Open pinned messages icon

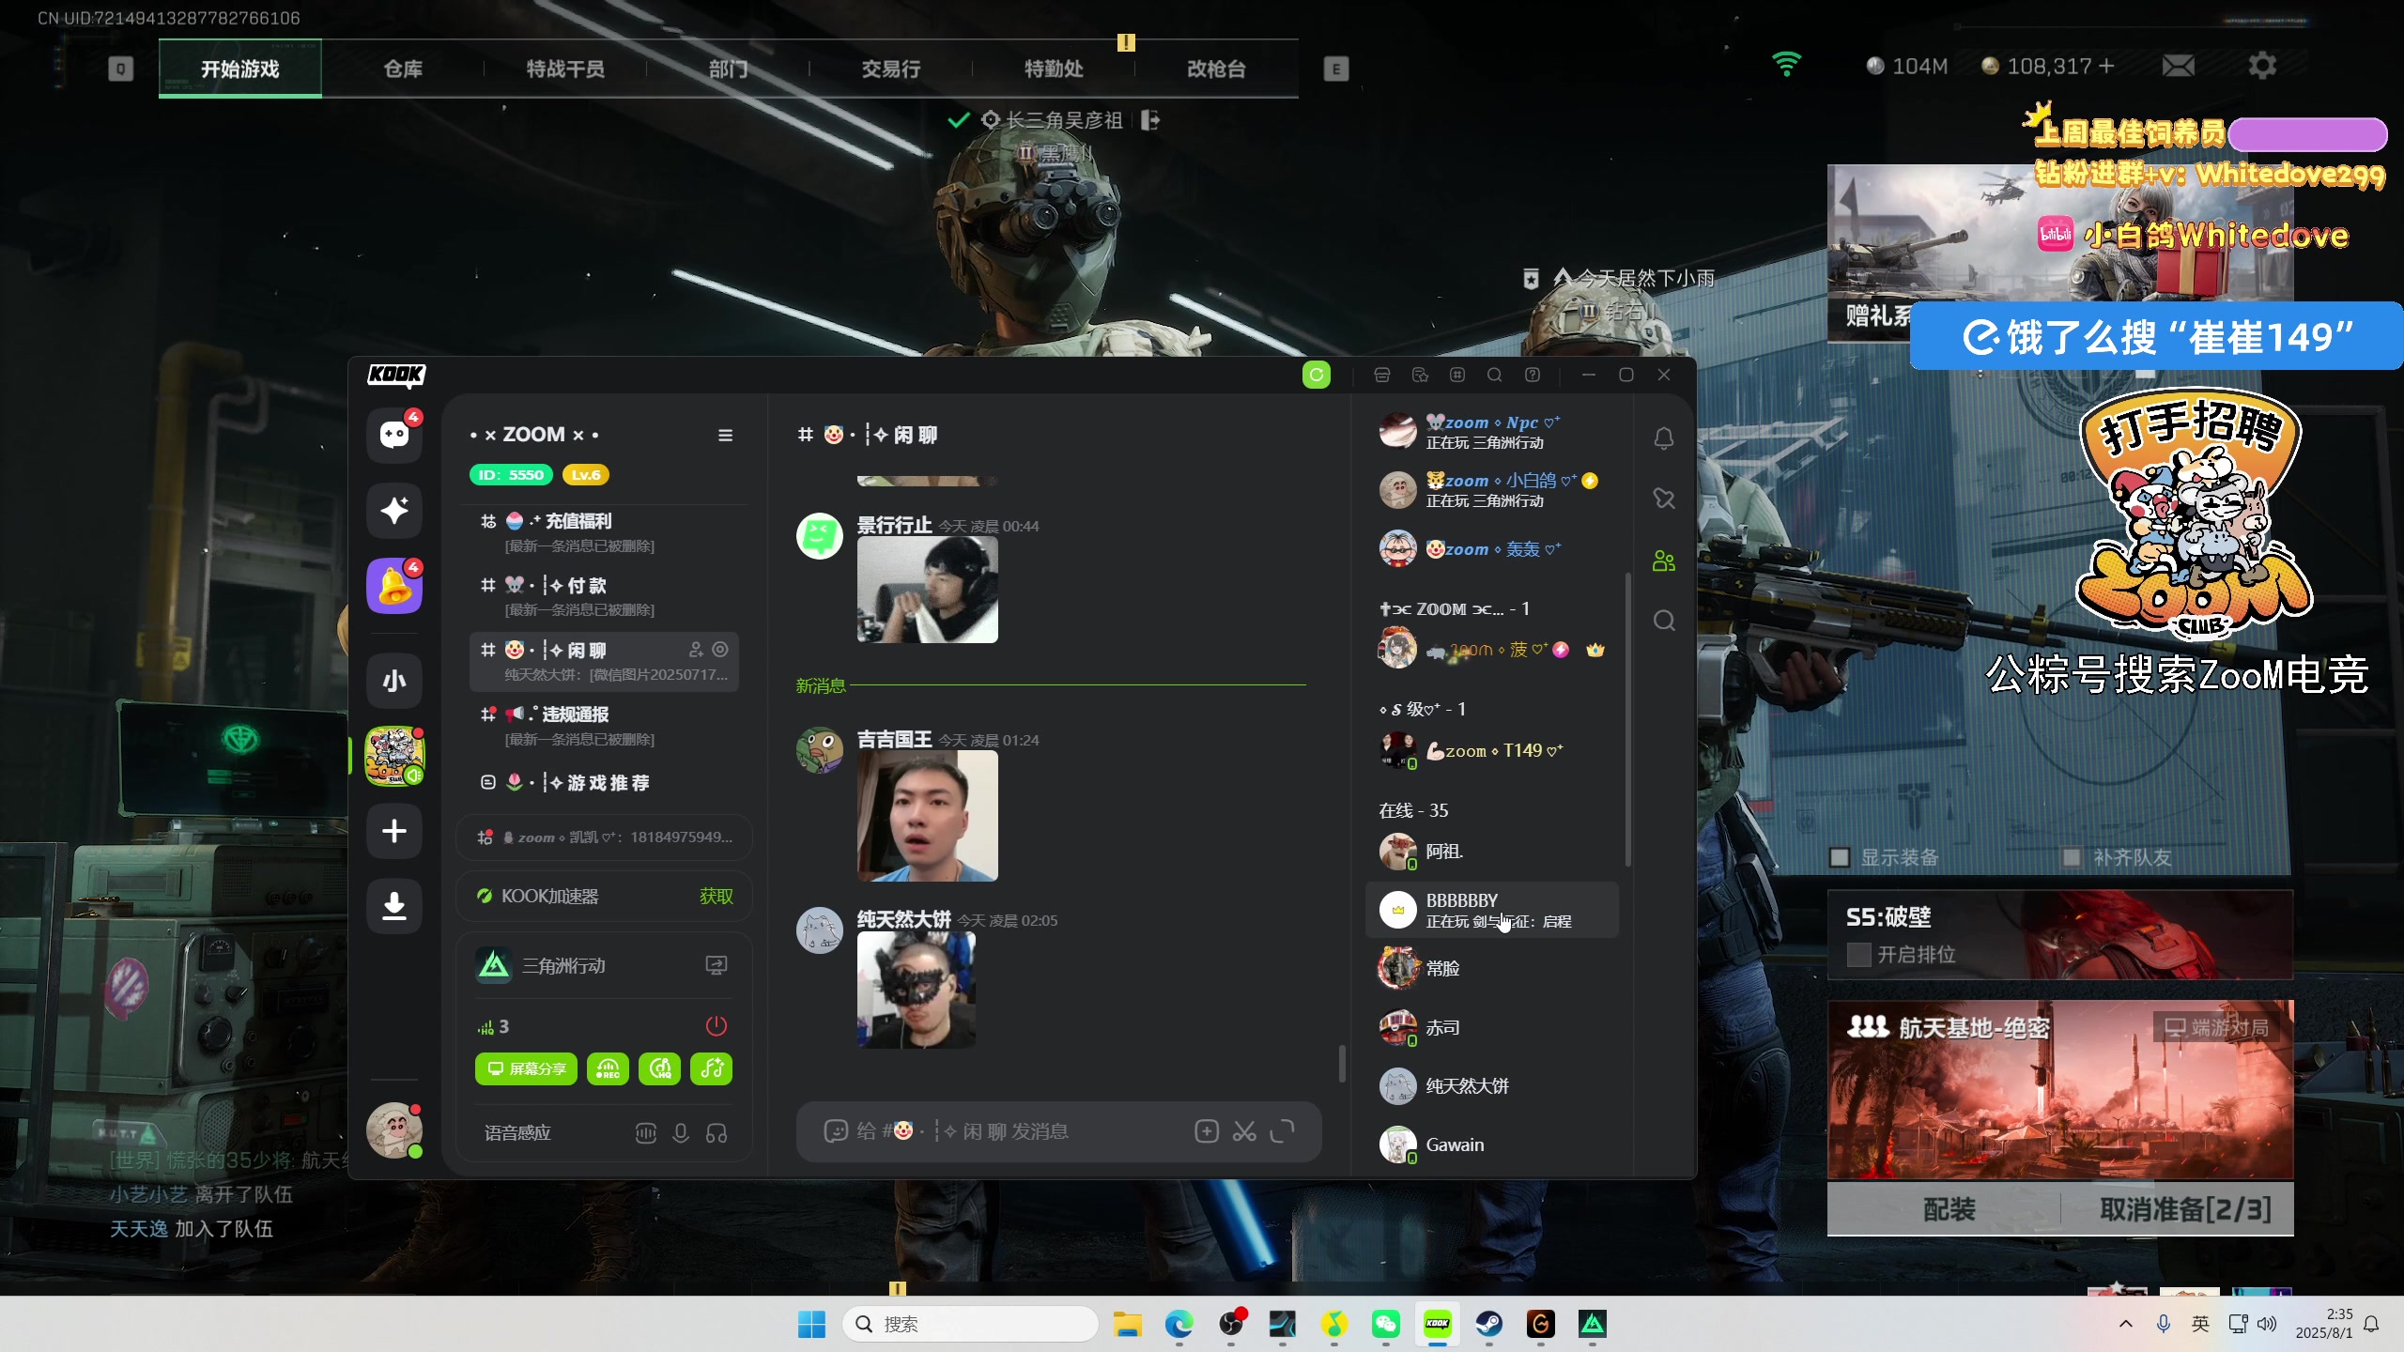pyautogui.click(x=1664, y=499)
